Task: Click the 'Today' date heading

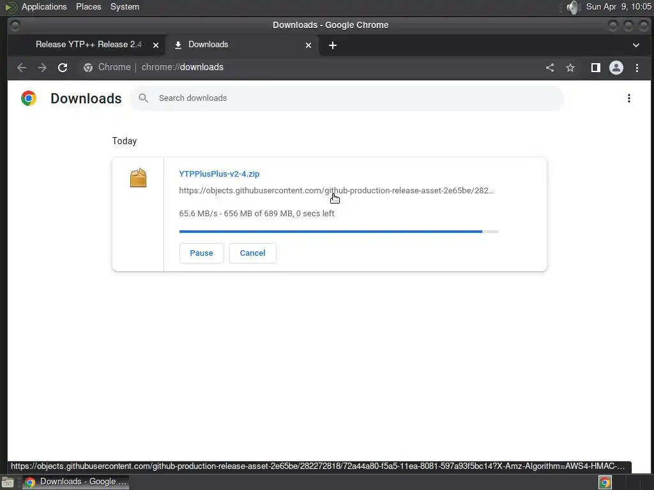Action: 125,141
